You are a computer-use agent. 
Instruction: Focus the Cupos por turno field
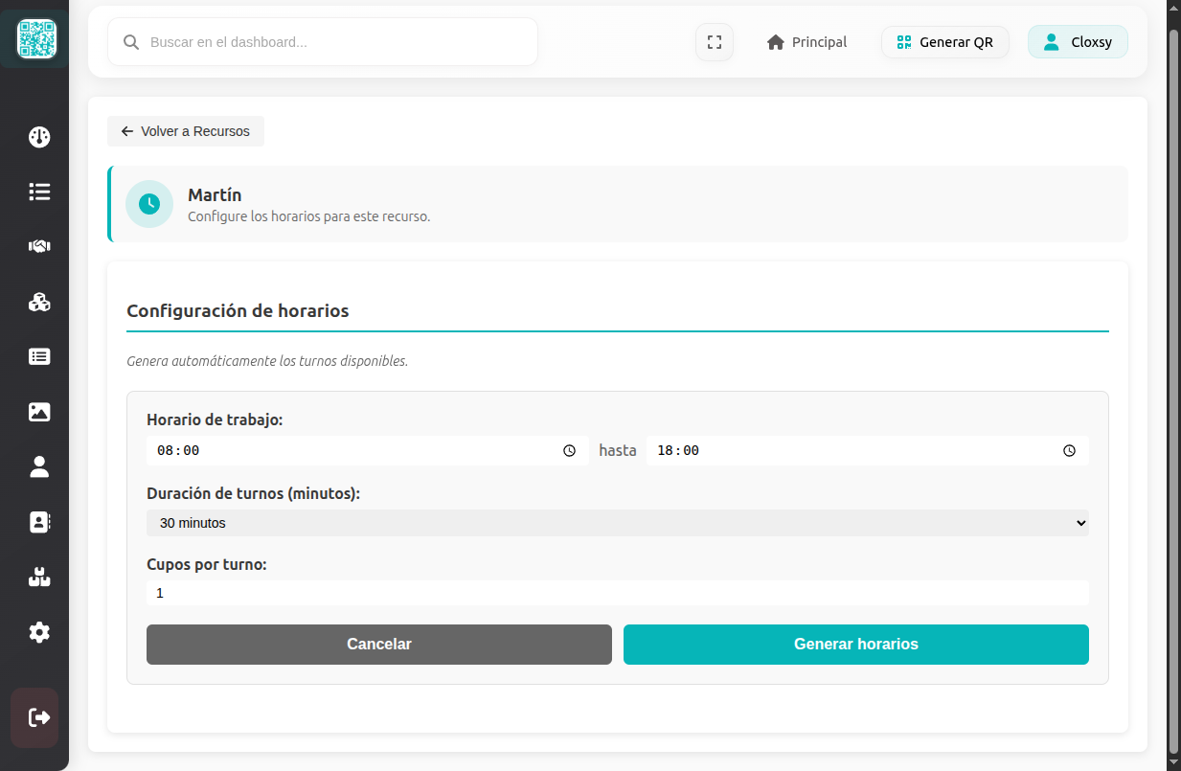click(x=617, y=593)
